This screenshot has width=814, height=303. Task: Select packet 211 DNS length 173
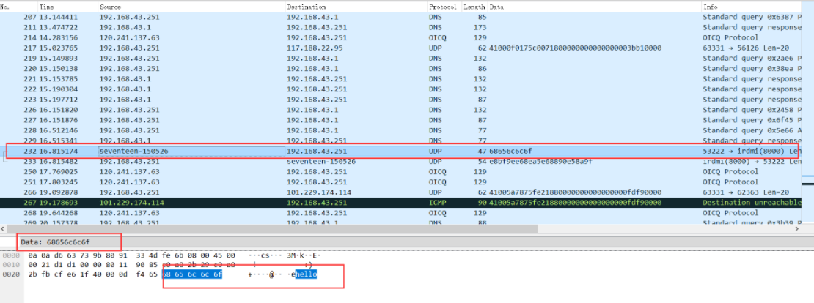coord(401,28)
